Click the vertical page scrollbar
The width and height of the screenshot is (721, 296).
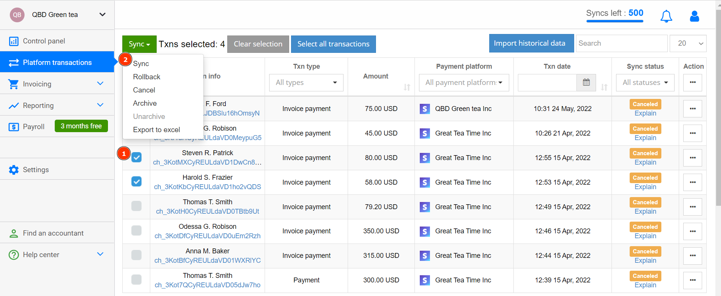[x=718, y=108]
